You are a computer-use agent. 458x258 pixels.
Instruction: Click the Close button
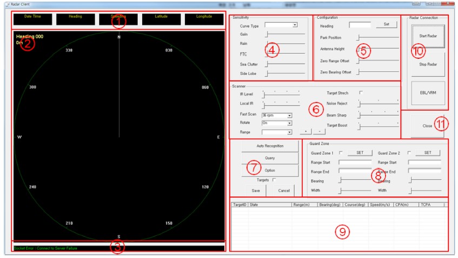coord(427,126)
